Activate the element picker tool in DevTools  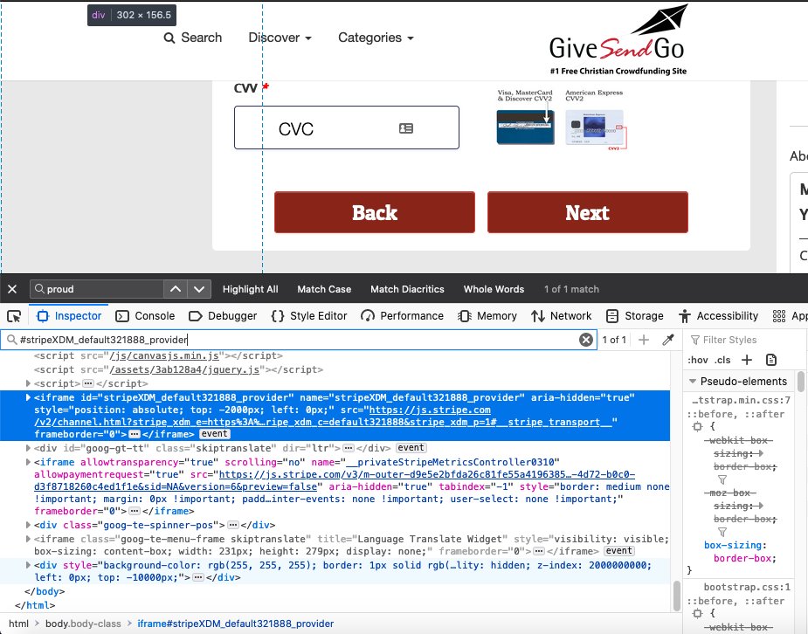pos(14,316)
